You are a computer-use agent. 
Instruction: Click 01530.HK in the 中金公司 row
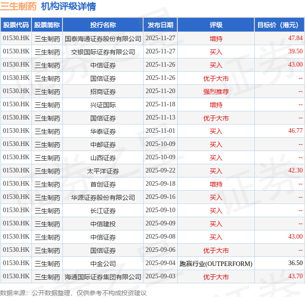tap(16, 263)
